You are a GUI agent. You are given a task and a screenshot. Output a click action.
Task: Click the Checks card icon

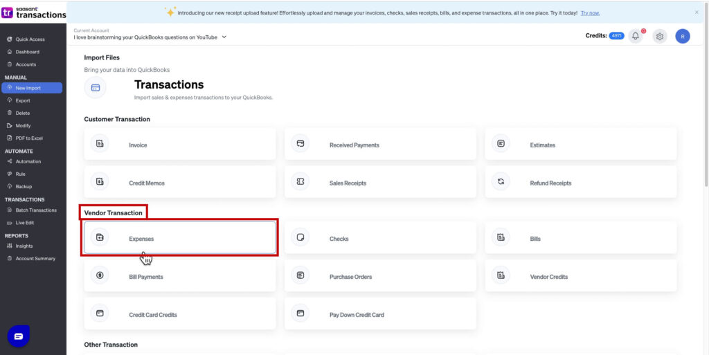click(x=300, y=237)
